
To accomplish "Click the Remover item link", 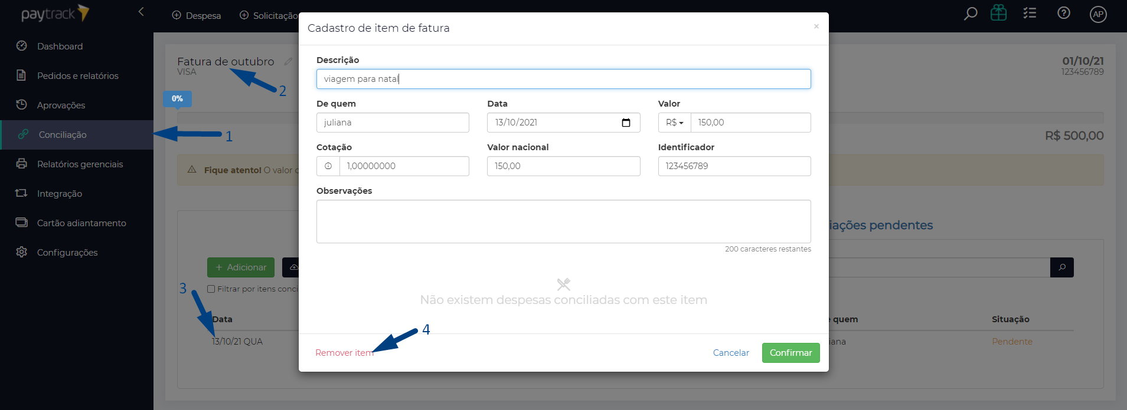I will point(344,353).
